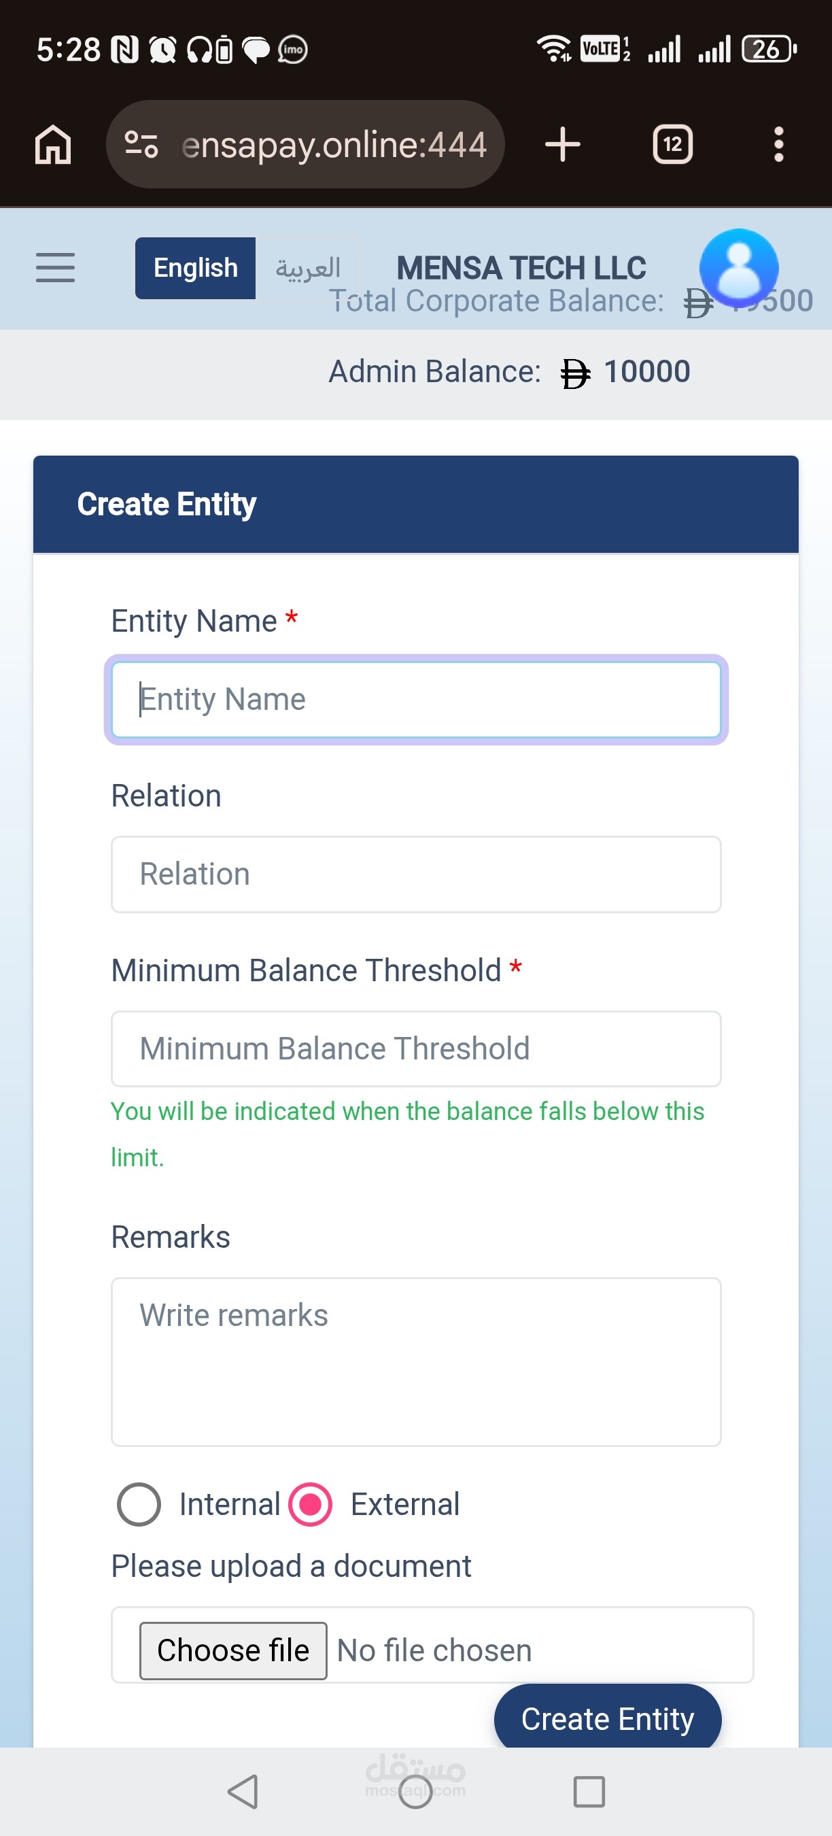Tap the site info icon in address bar
Viewport: 832px width, 1836px height.
coord(141,145)
